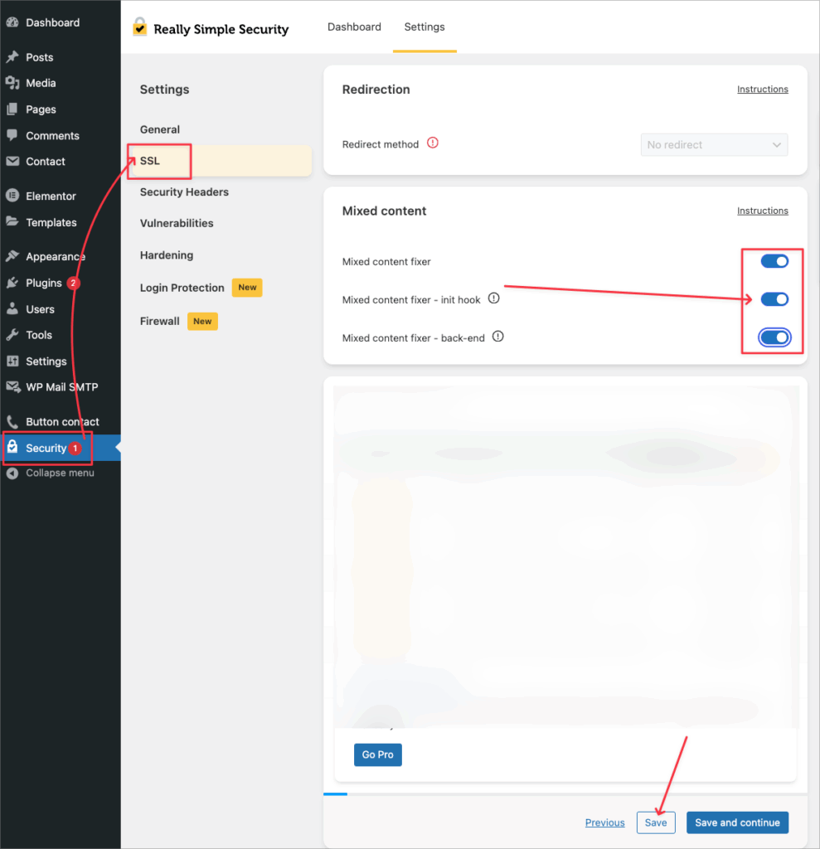Click the Go Pro button
This screenshot has width=820, height=849.
377,754
